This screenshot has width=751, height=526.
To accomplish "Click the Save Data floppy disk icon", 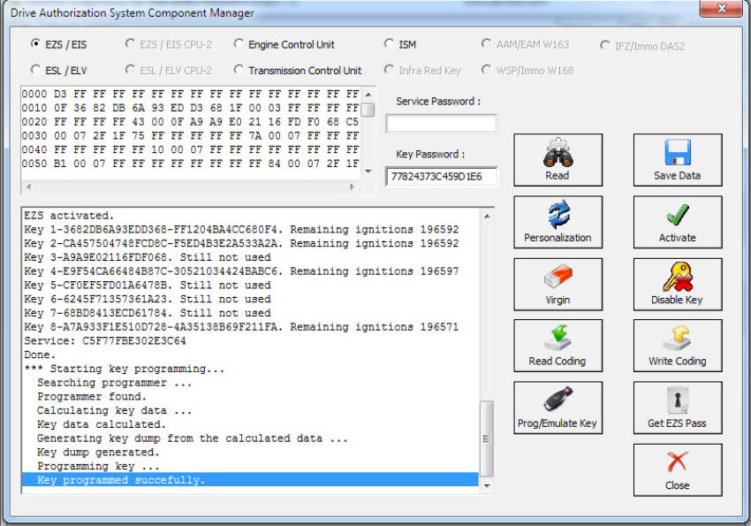I will coord(677,160).
